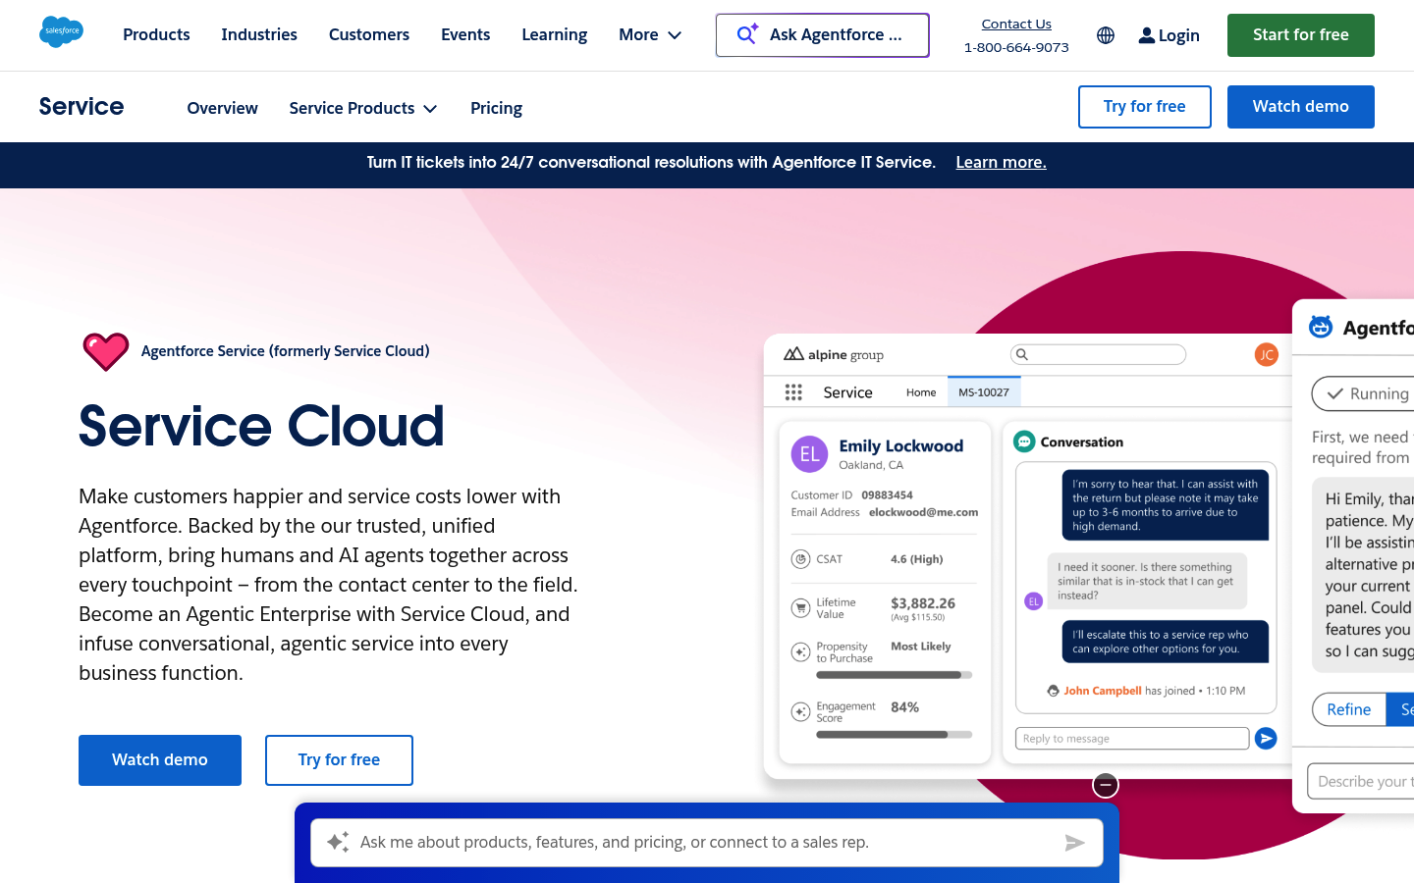Open the Agentforce IT Service Learn more link

[x=1001, y=162]
